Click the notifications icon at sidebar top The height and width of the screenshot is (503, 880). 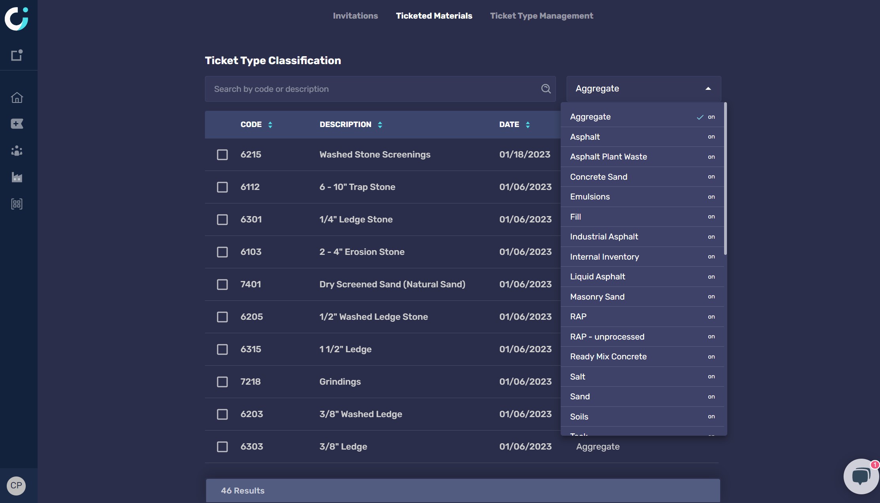[17, 55]
